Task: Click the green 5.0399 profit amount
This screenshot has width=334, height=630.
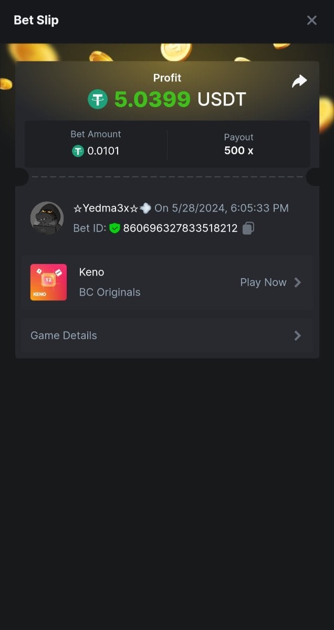Action: click(152, 99)
